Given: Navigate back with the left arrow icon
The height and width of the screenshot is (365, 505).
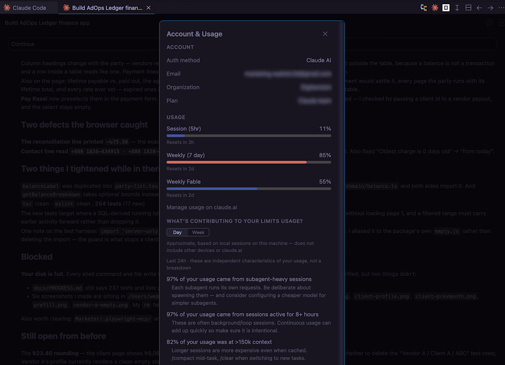Looking at the screenshot, I should click(x=479, y=8).
